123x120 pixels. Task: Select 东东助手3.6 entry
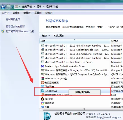pyautogui.click(x=51, y=91)
